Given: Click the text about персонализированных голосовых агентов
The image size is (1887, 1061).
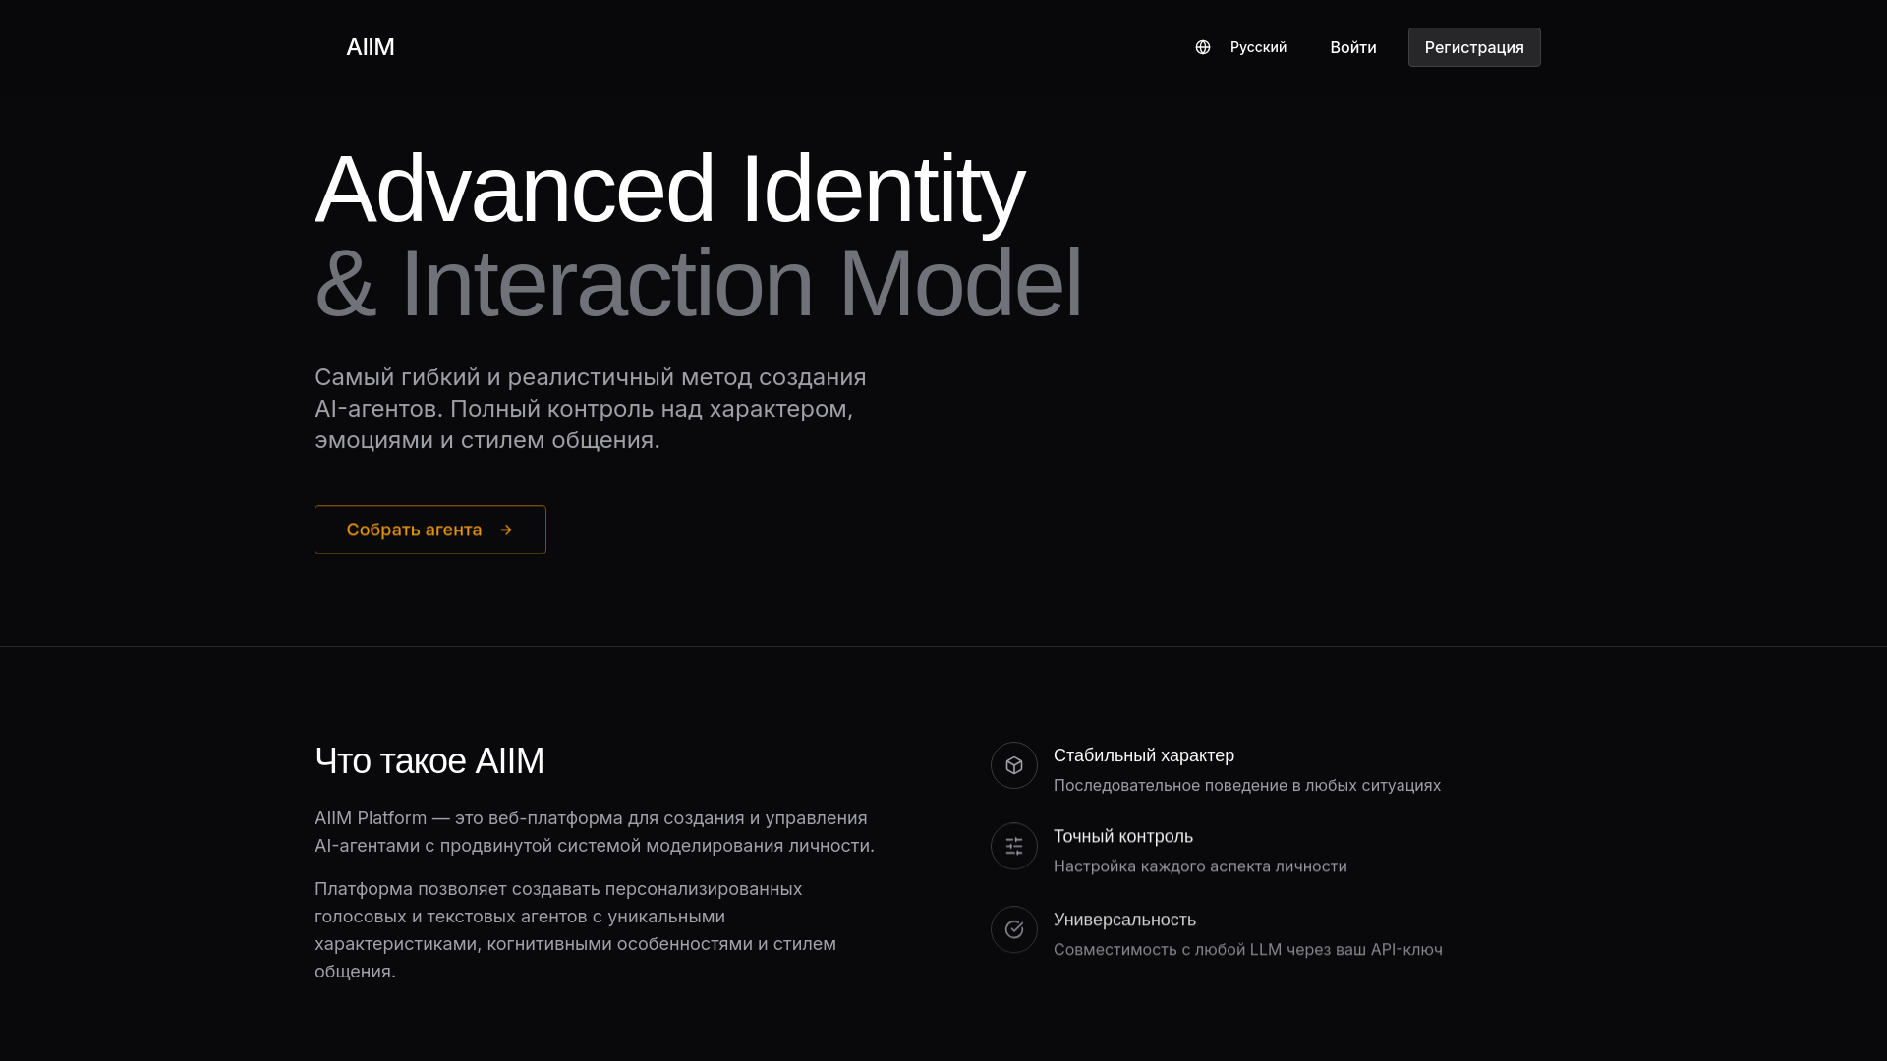Looking at the screenshot, I should pos(575,930).
